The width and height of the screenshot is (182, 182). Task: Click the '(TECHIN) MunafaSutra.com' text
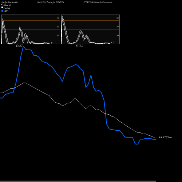[98, 2]
